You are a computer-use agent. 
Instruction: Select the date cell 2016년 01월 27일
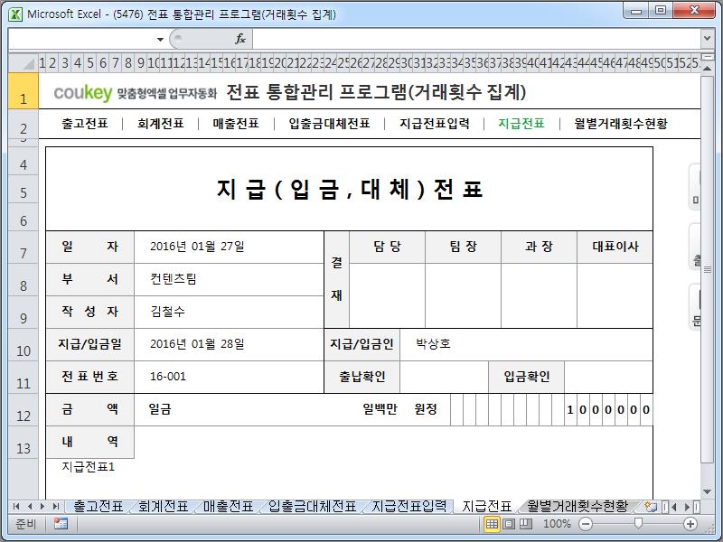pos(230,247)
